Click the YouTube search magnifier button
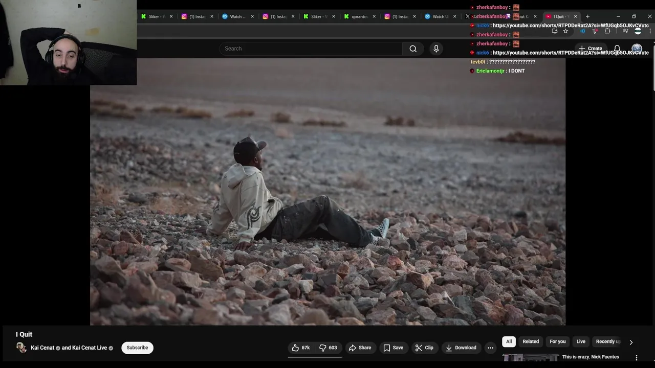655x368 pixels. coord(413,49)
